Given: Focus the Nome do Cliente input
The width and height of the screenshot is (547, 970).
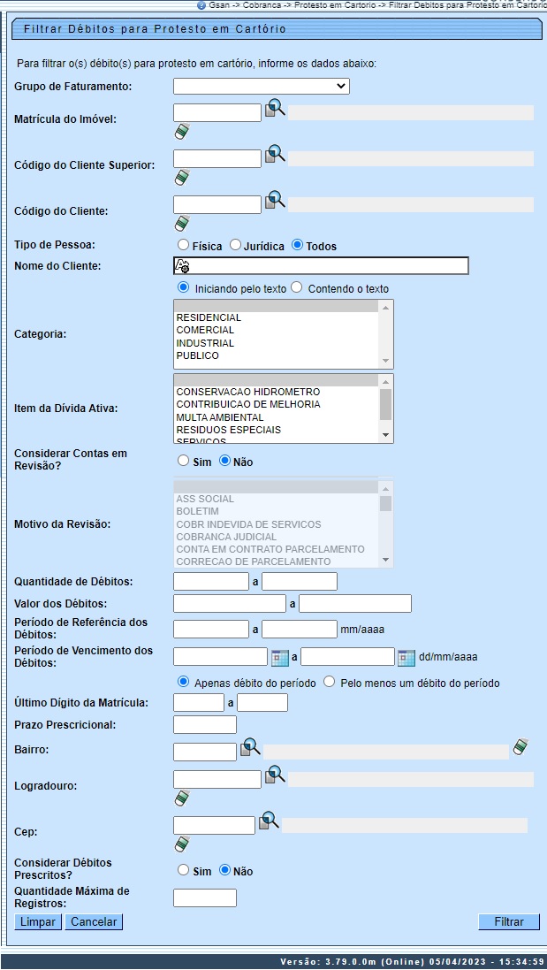Looking at the screenshot, I should click(x=322, y=266).
